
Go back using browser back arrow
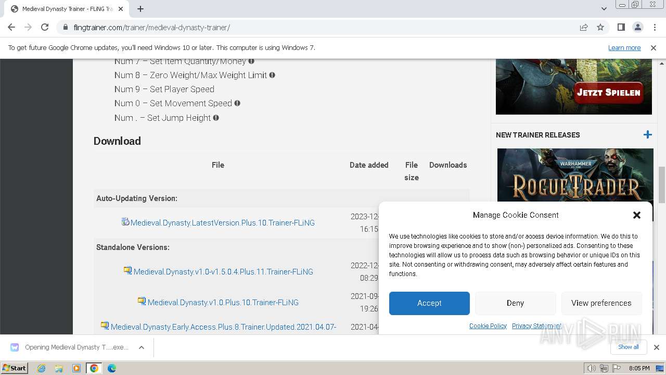(11, 27)
